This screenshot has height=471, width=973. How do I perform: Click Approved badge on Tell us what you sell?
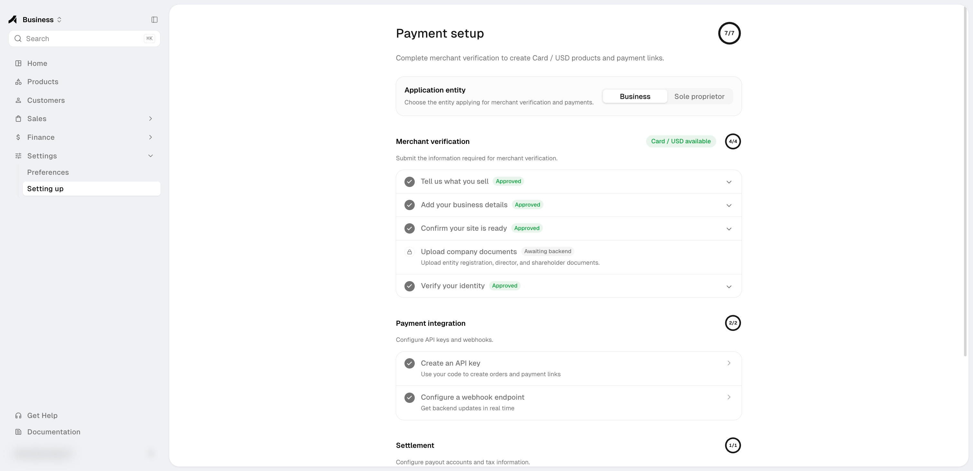tap(508, 182)
